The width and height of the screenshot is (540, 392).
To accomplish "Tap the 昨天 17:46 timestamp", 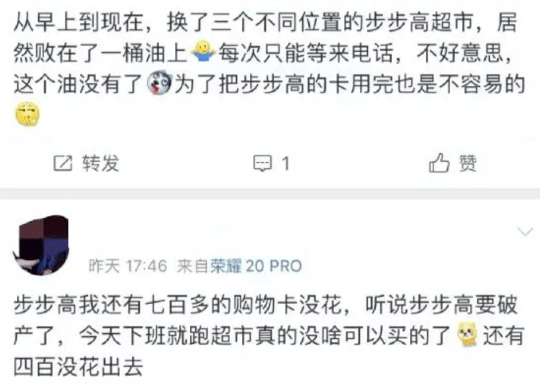I will (x=128, y=266).
